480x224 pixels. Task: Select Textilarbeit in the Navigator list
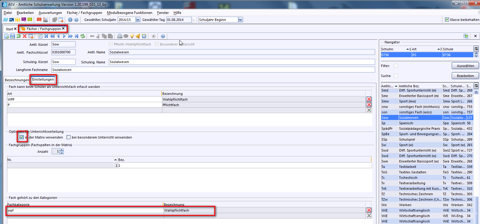click(427, 167)
